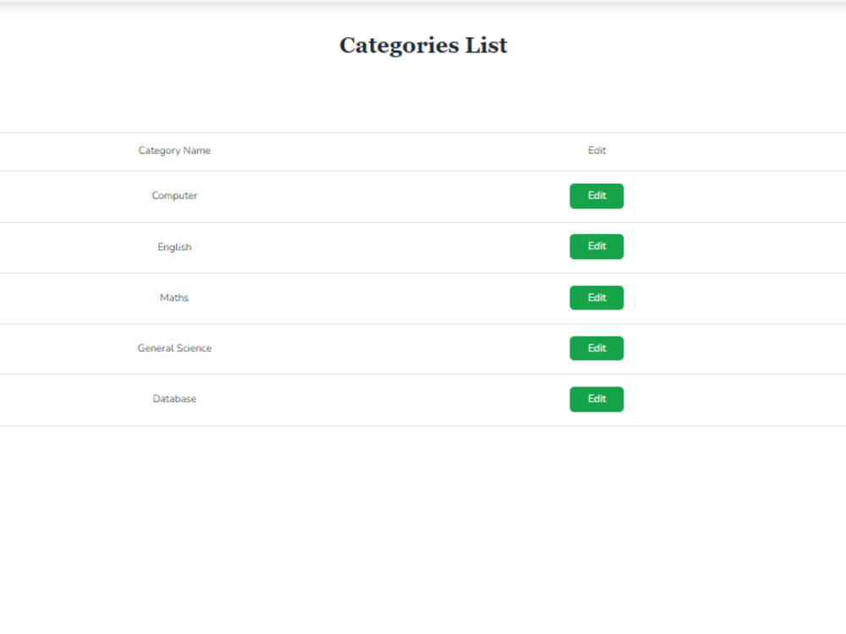Click the General Science table row
This screenshot has height=634, width=846.
tap(381, 347)
